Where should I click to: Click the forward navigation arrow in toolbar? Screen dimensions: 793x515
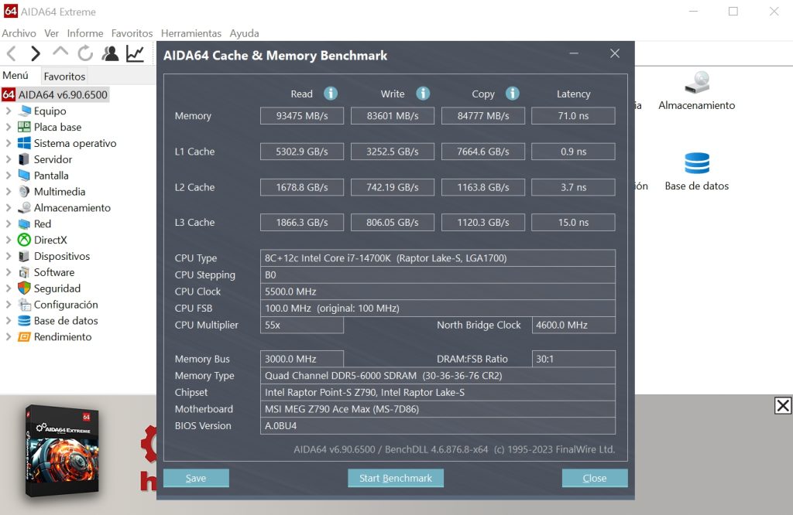point(35,53)
